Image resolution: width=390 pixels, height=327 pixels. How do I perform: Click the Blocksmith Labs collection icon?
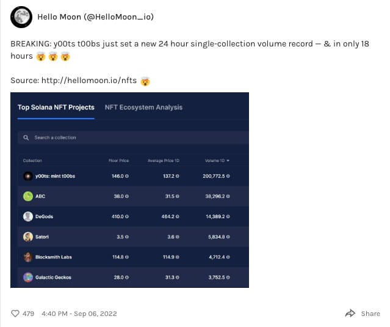[x=27, y=257]
